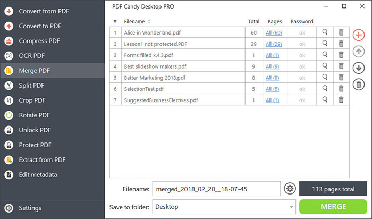
Task: Delete Alice in Wonderland.pdf row
Action: pyautogui.click(x=341, y=32)
